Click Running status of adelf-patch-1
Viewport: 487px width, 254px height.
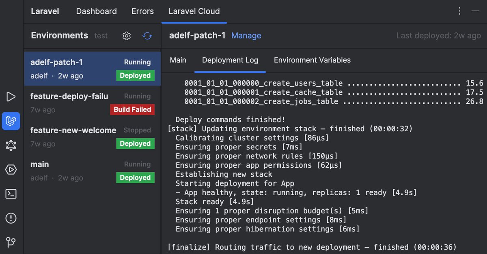tap(137, 62)
